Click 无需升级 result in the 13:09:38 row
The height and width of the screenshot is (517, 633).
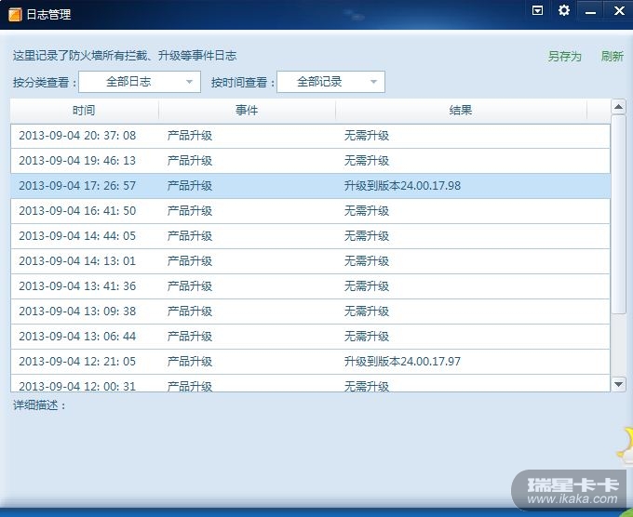[x=367, y=312]
